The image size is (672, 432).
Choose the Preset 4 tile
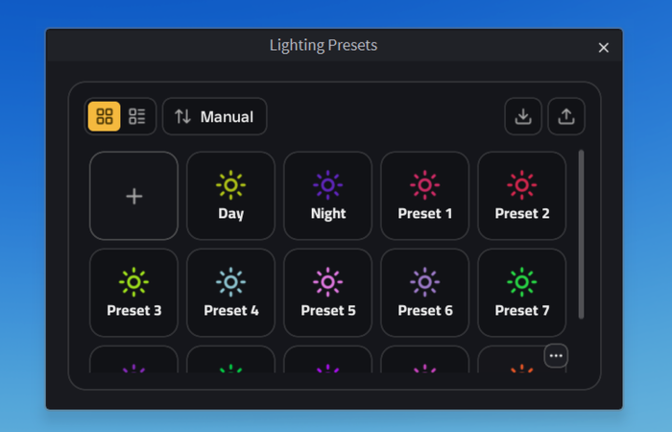pos(230,293)
